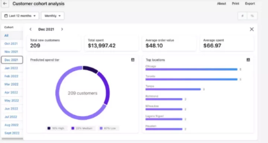Click the Export button
Screen dimensions: 268x143
coord(250,4)
